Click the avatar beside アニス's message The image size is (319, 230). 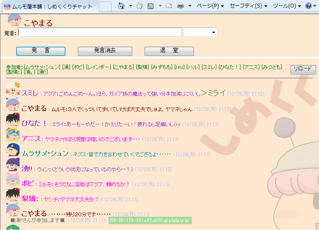click(x=13, y=134)
